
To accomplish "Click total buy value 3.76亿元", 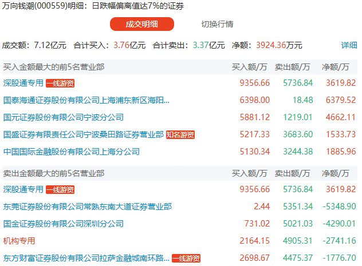I will click(129, 45).
